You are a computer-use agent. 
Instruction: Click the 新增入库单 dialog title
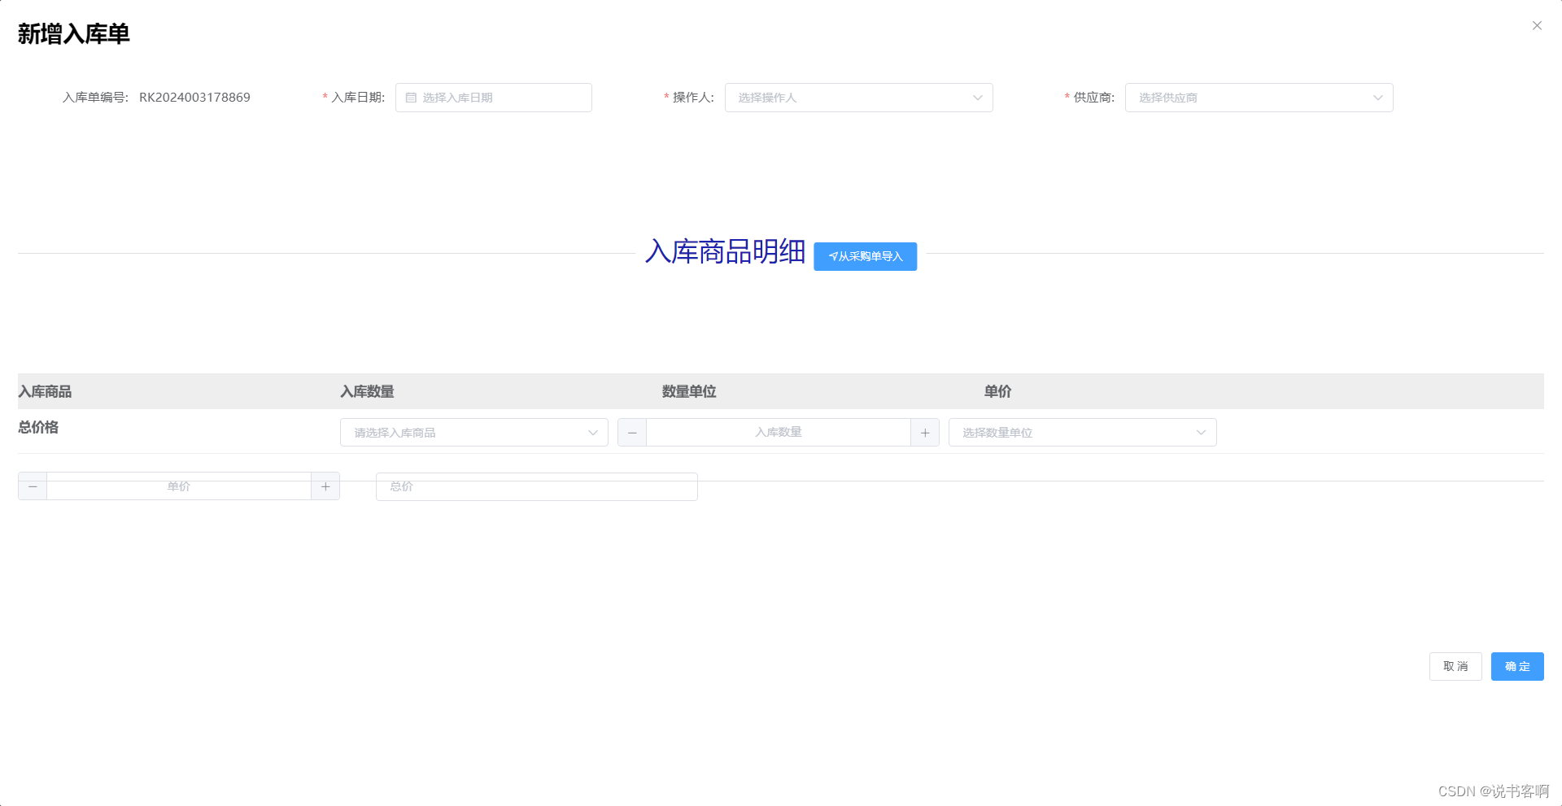[x=74, y=34]
